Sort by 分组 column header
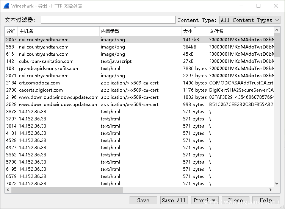This screenshot has width=285, height=209. pos(11,31)
